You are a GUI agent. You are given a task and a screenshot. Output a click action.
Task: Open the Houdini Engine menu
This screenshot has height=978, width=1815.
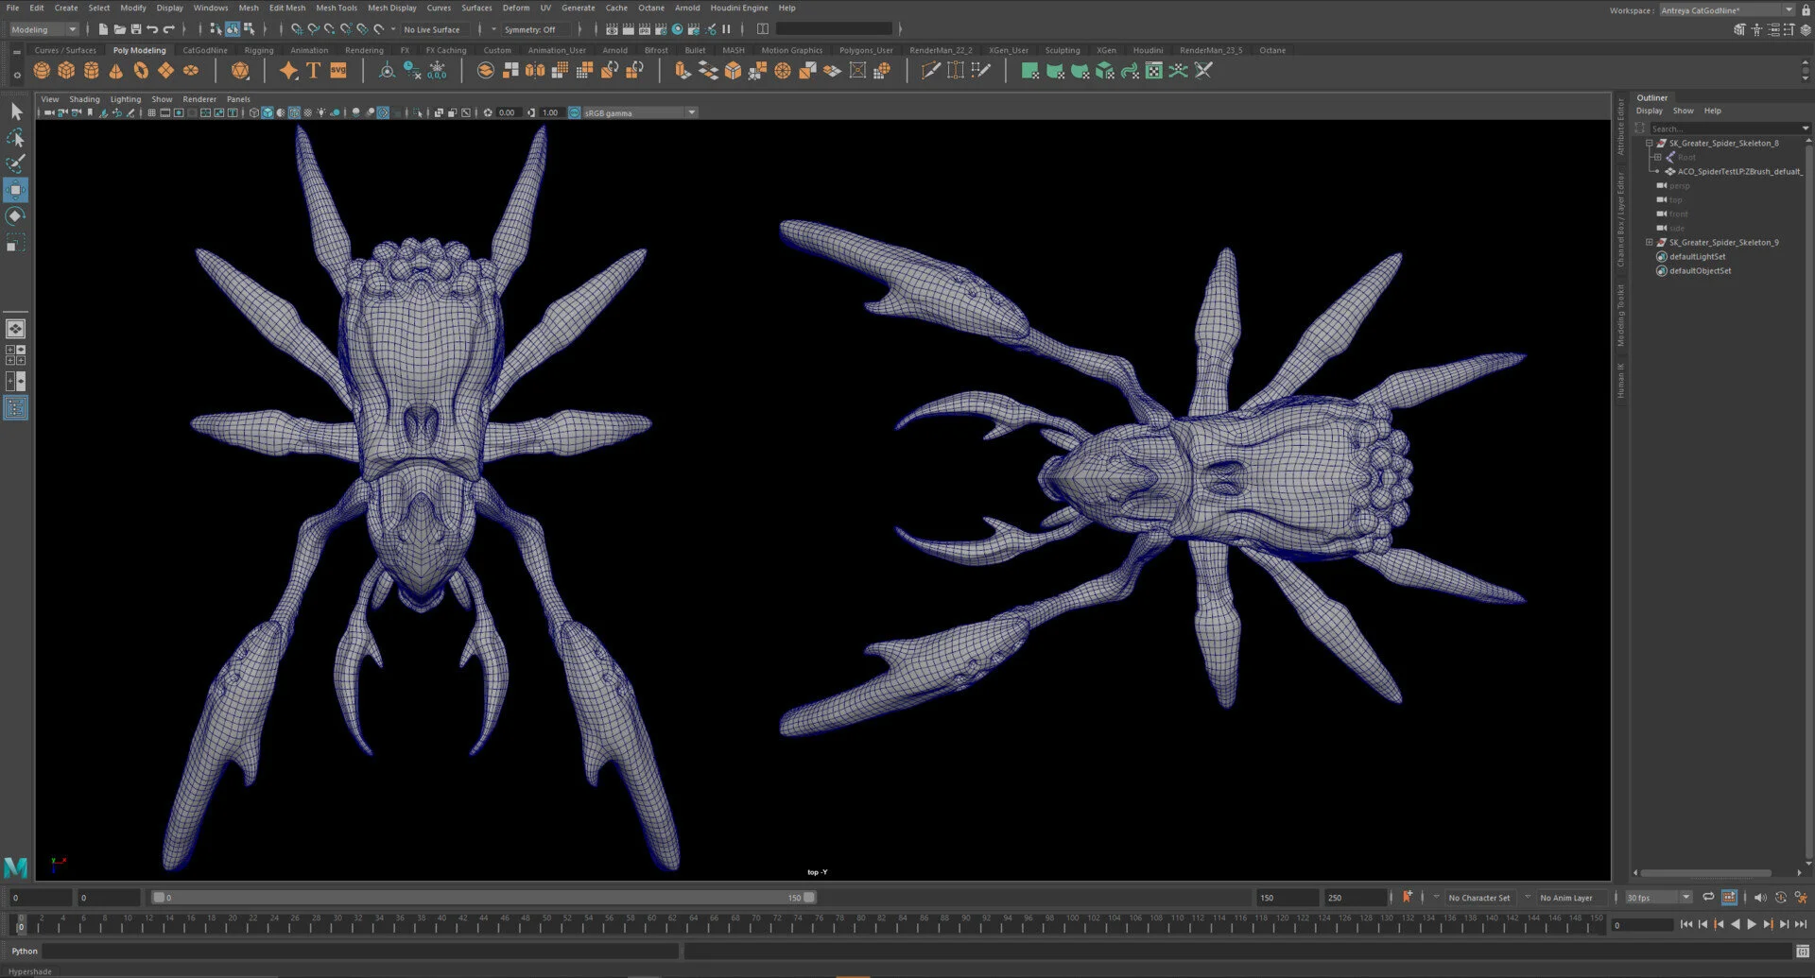[x=739, y=8]
